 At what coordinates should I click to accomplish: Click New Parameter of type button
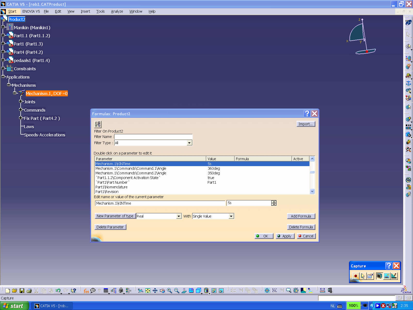pos(115,216)
